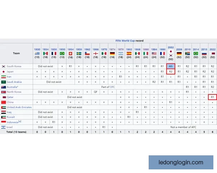Click the Switzerland flag under 1954
This screenshot has height=173, width=217.
pyautogui.click(x=71, y=54)
